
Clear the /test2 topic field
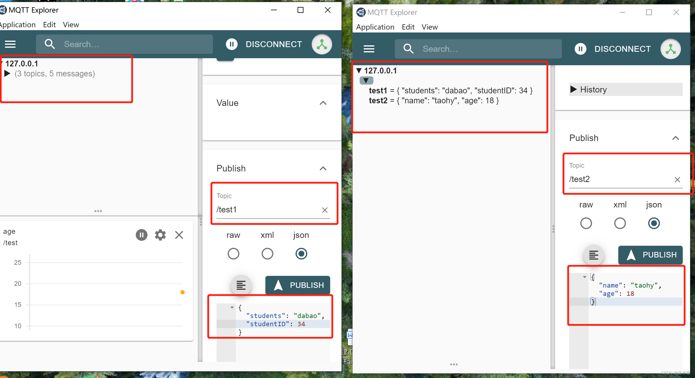677,180
